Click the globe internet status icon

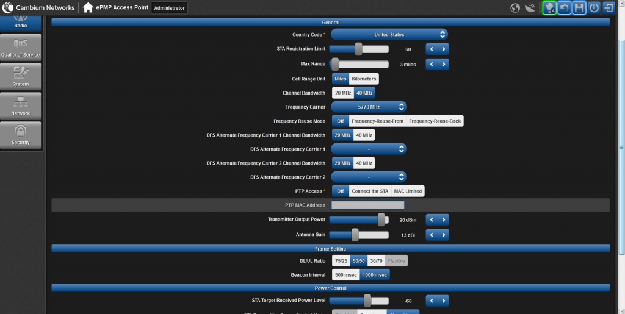[x=515, y=8]
